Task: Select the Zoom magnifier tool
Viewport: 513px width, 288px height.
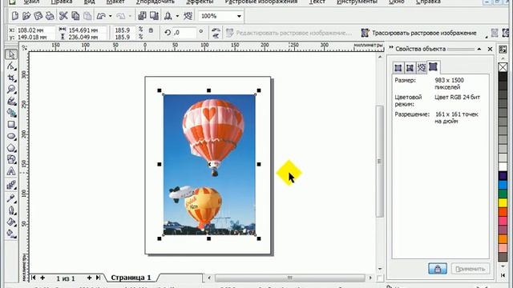Action: point(11,90)
